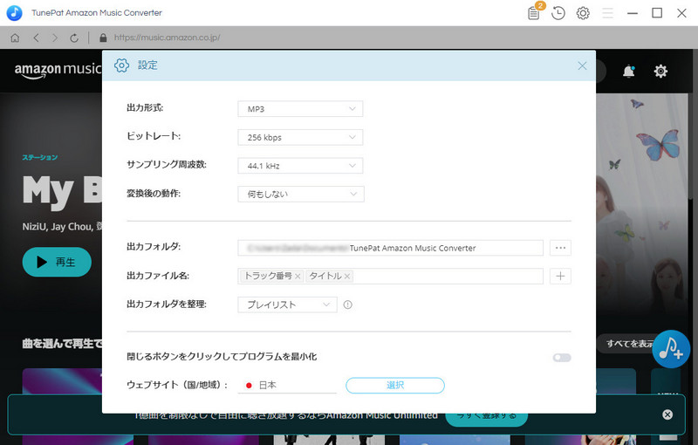Toggle minimize-on-close switch
Screen dimensions: 698x445
561,357
